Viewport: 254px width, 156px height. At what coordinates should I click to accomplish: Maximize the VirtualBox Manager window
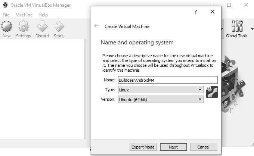229,5
